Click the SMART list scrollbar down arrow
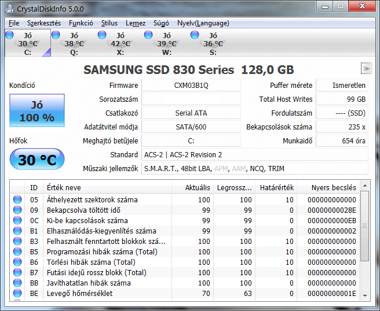This screenshot has height=311, width=380. [365, 295]
